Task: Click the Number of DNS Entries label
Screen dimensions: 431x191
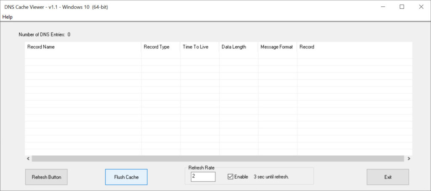Action: pyautogui.click(x=44, y=34)
